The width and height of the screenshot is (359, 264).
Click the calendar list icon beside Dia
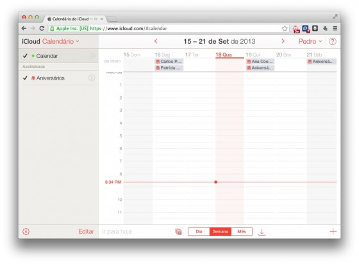coord(178,232)
